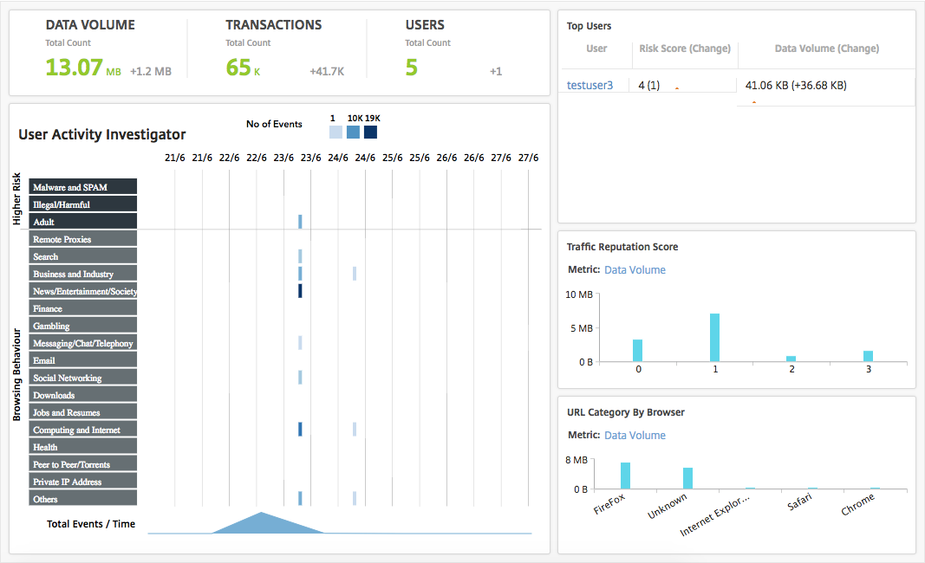925x563 pixels.
Task: Select the Social Networking event marker
Action: coord(300,378)
